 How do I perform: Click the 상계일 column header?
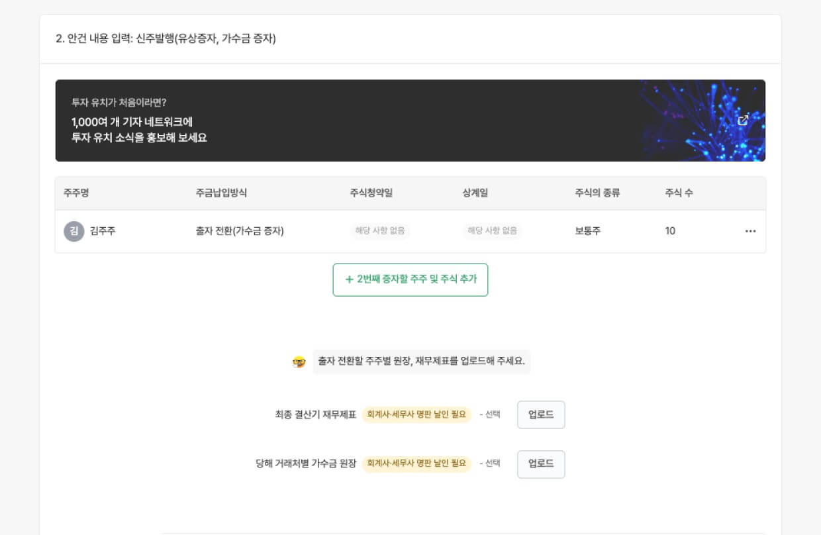[475, 193]
